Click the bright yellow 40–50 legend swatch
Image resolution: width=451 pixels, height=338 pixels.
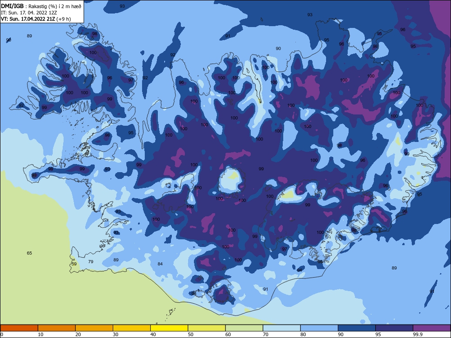coord(169,328)
